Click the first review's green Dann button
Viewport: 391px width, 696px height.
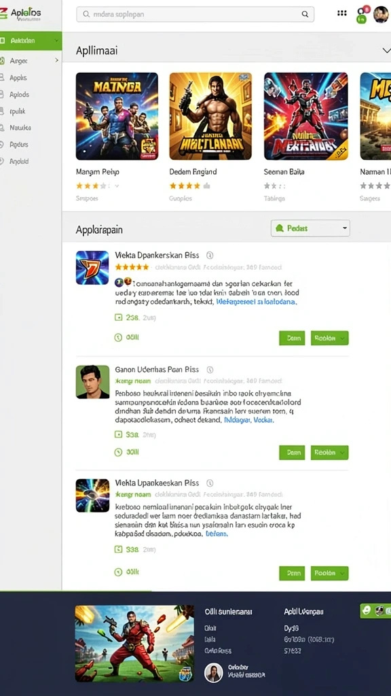pos(292,338)
